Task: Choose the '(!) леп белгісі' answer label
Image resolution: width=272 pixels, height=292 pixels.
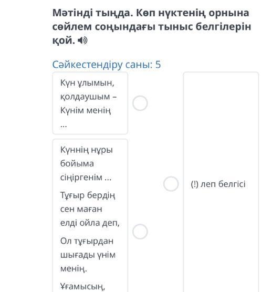Action: (x=218, y=184)
